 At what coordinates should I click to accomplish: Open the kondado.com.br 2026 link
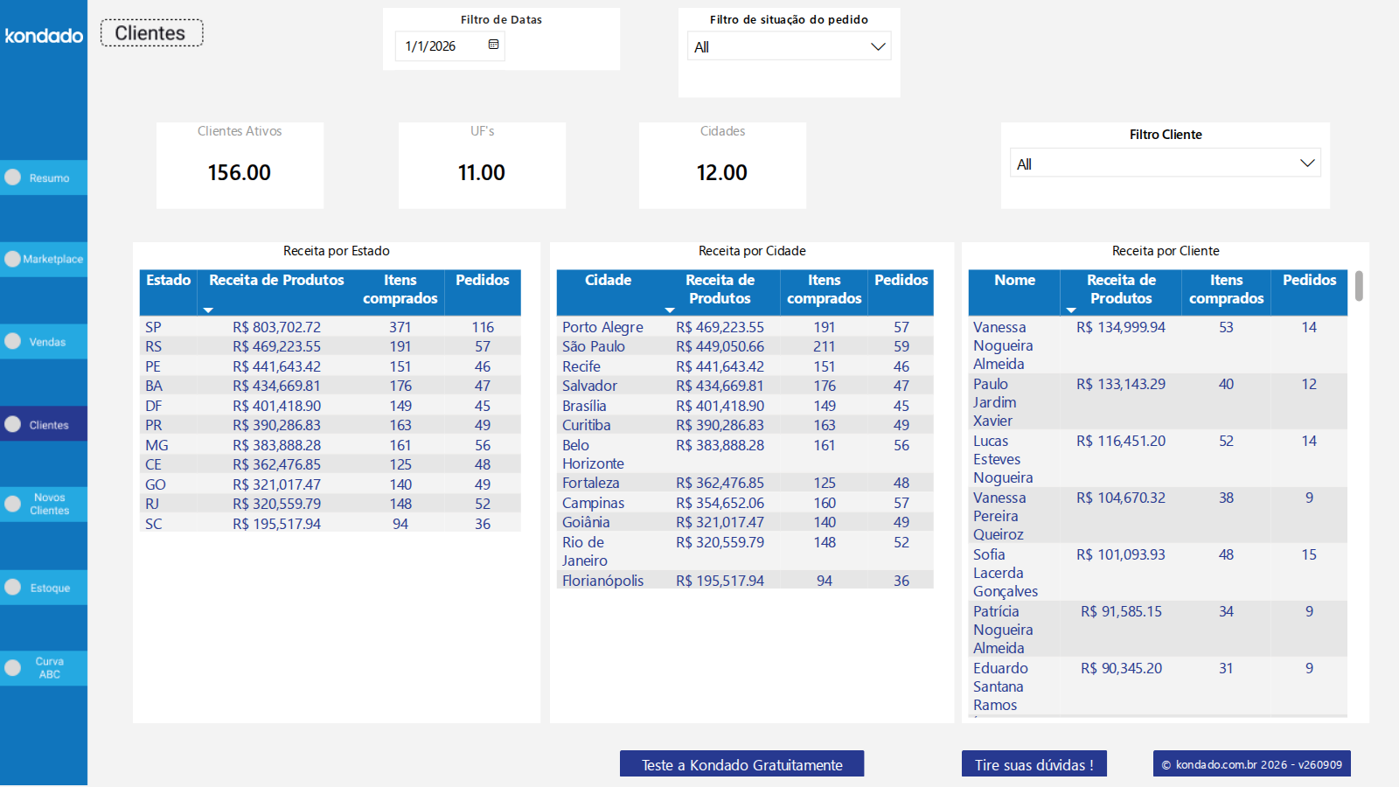pyautogui.click(x=1251, y=764)
